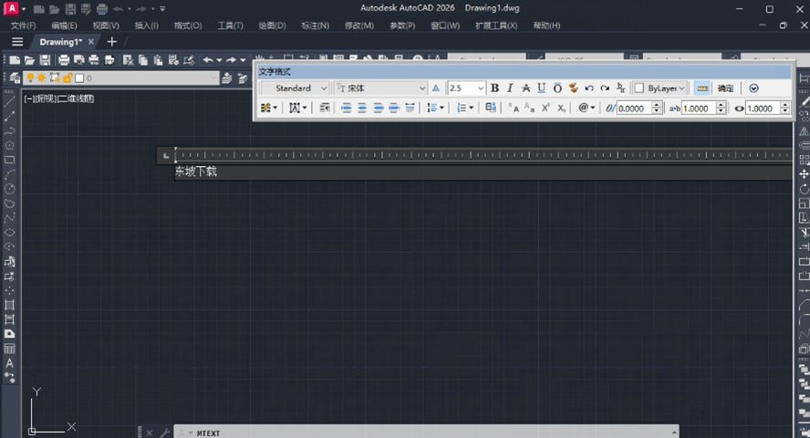Open the 格式(O) menu
Viewport: 810px width, 438px height.
188,26
